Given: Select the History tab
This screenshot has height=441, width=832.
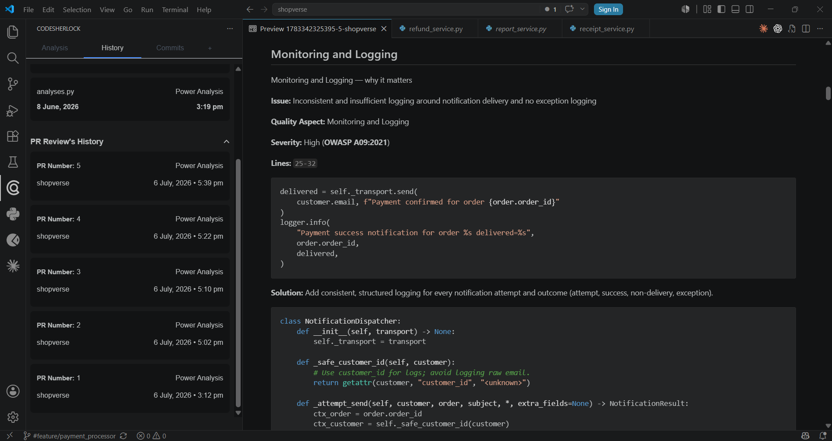Looking at the screenshot, I should tap(112, 48).
